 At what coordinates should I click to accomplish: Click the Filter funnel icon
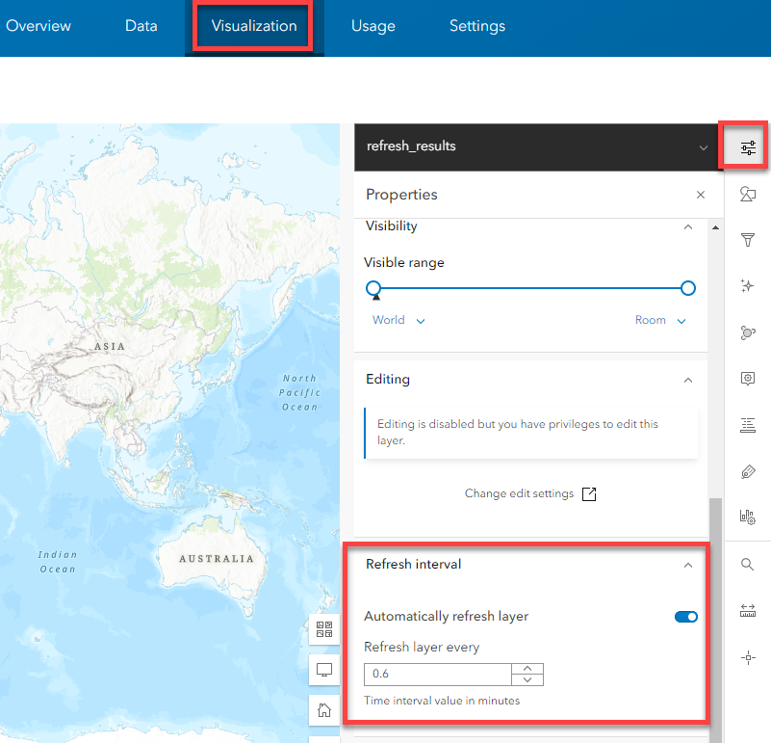tap(748, 240)
